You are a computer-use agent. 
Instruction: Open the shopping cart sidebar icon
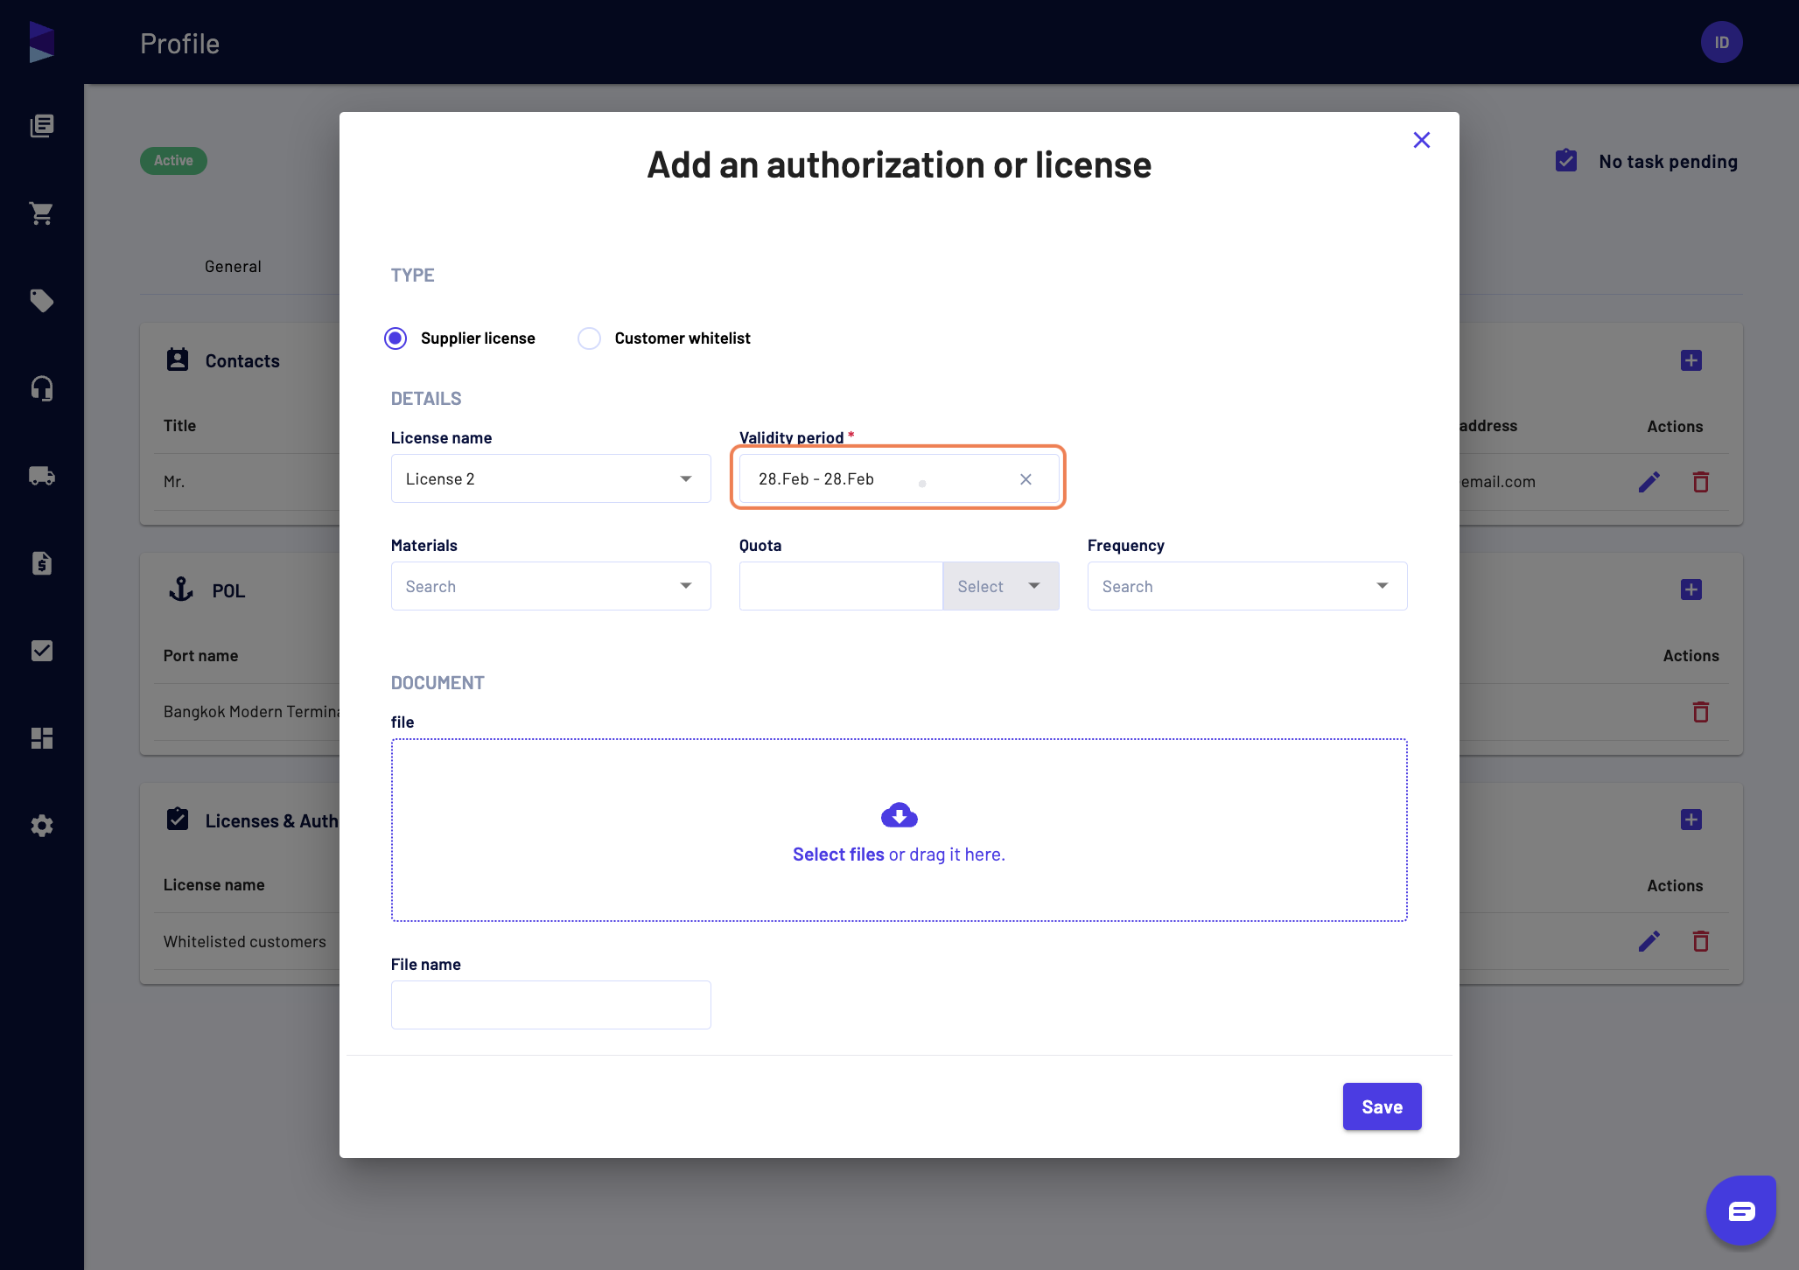42,213
